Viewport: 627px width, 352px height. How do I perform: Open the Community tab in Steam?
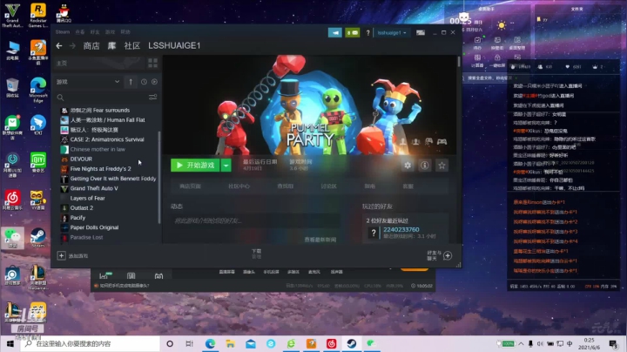(132, 46)
